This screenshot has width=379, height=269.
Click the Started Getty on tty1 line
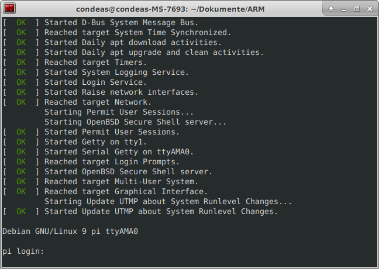click(75, 142)
